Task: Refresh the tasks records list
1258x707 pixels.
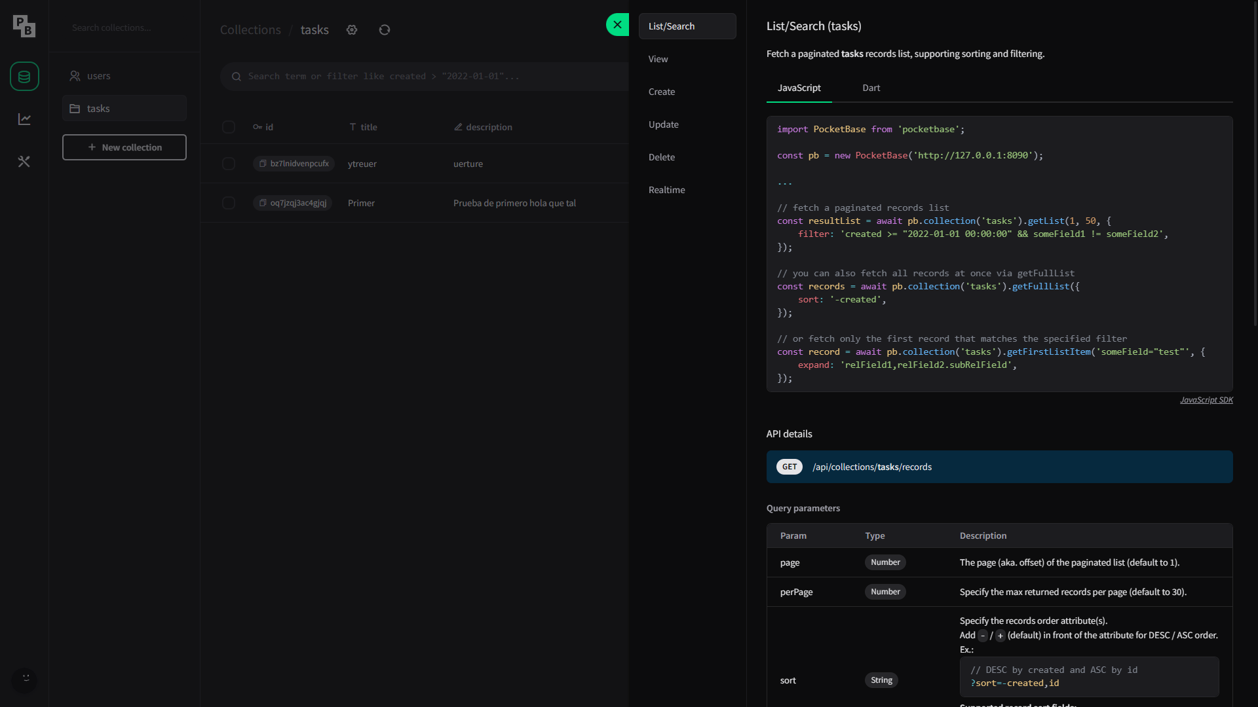Action: click(385, 29)
